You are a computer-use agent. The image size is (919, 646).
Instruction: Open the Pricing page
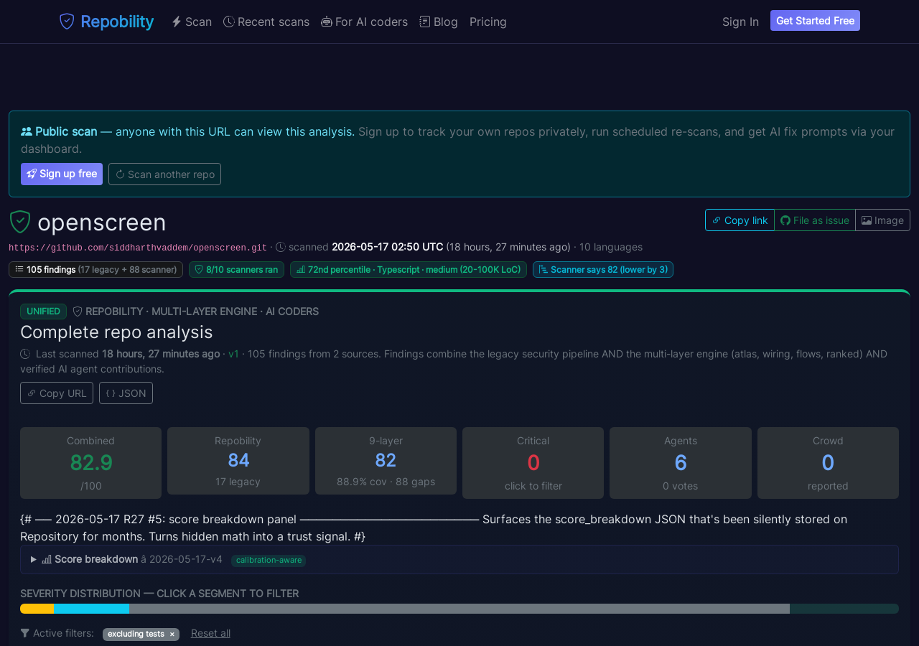tap(488, 22)
